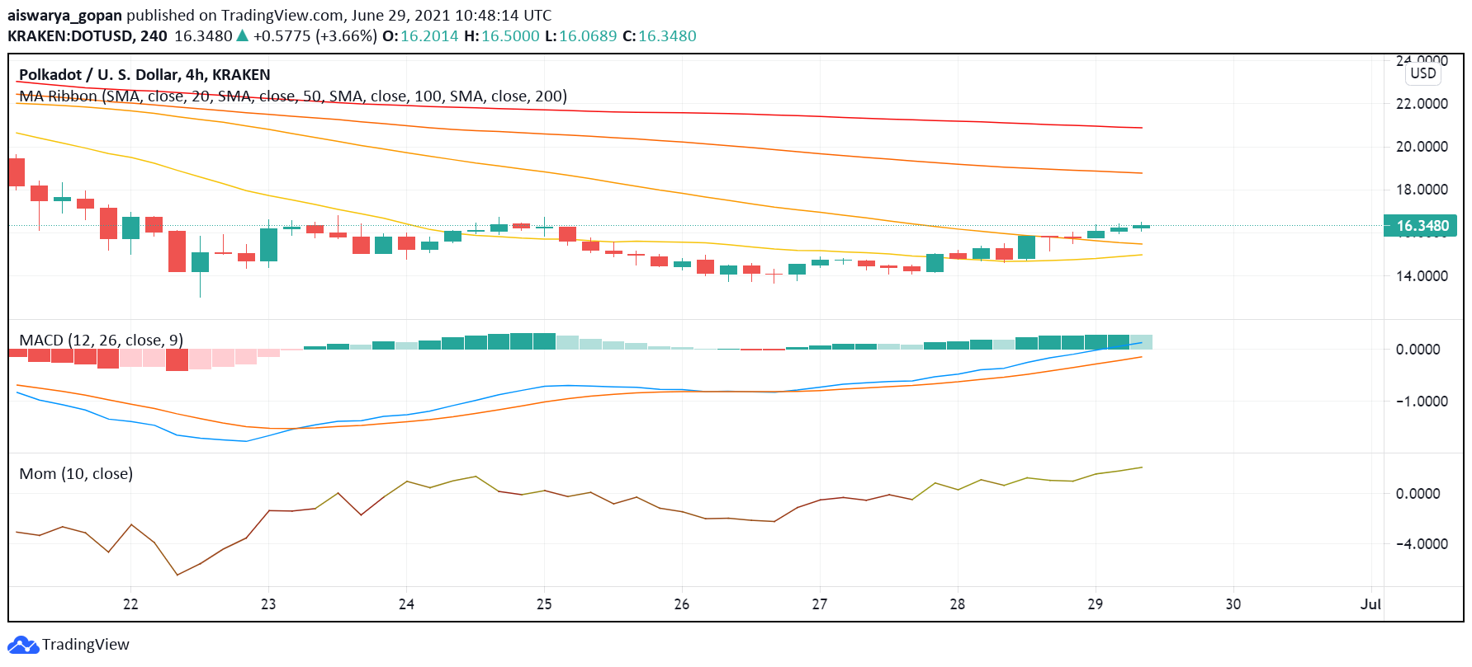Screen dimensions: 1472x667
Task: Click the TradingView cloud logo icon
Action: click(x=22, y=645)
